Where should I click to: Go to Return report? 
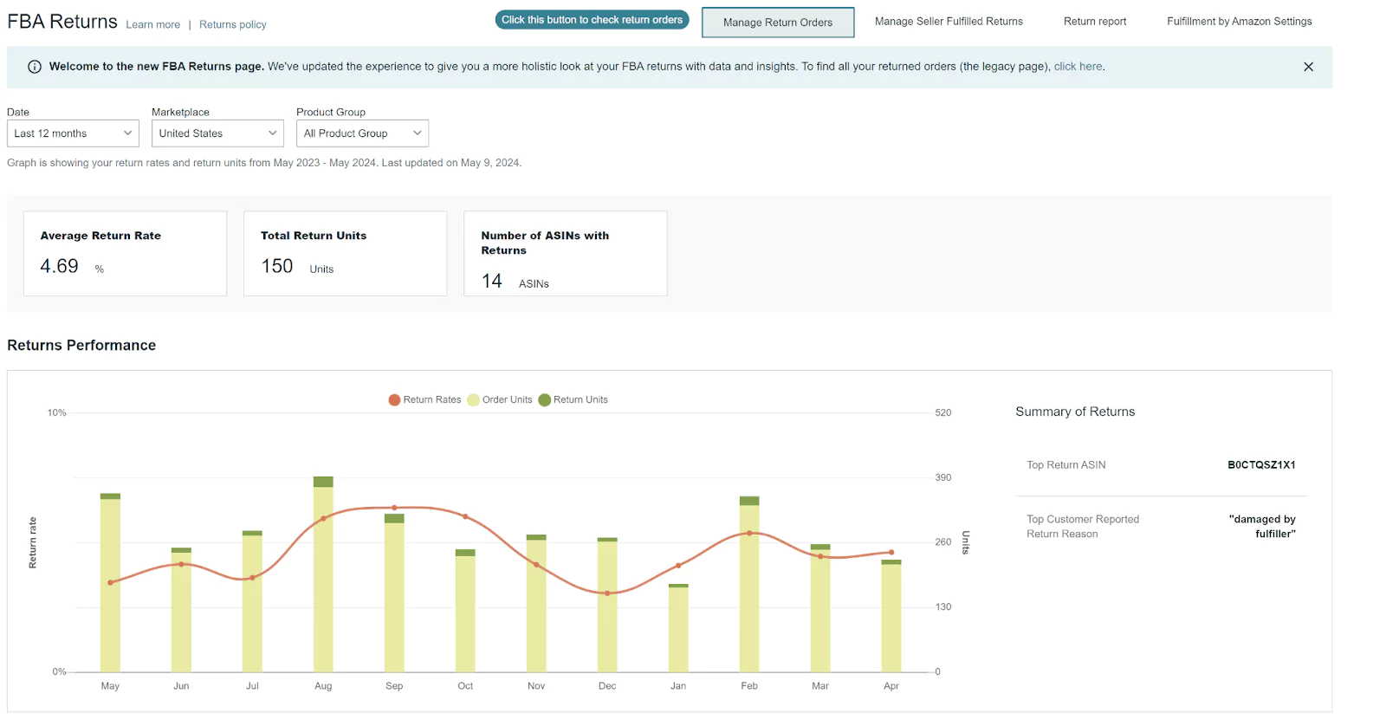coord(1094,22)
